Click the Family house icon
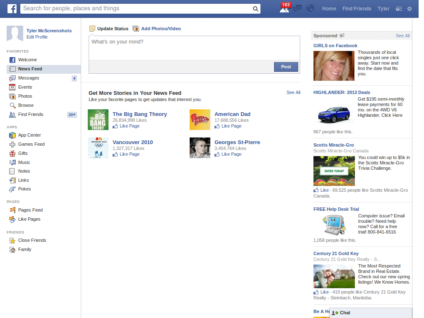 (x=12, y=250)
